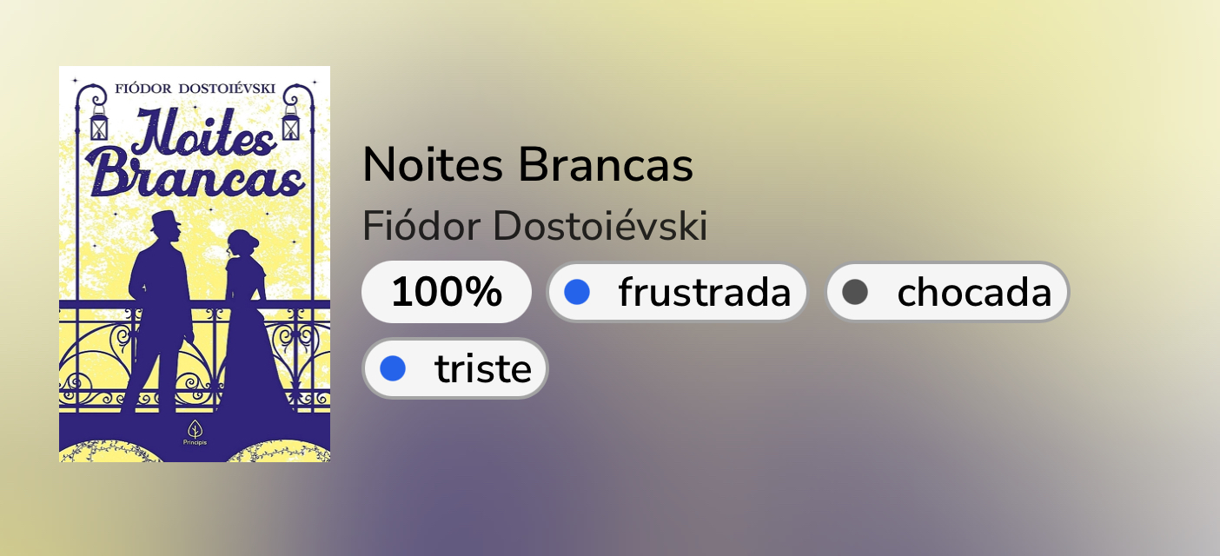
Task: Click the right street lantern on cover
Action: point(290,124)
